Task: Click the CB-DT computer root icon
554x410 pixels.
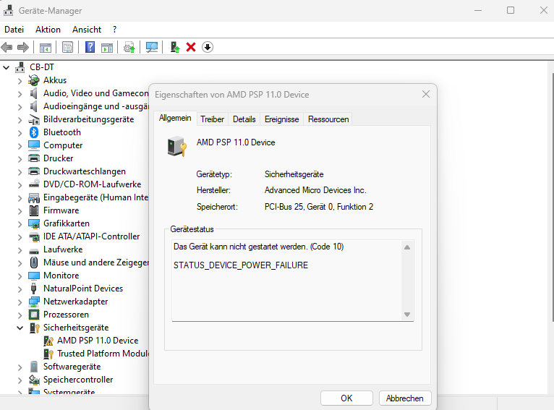Action: (20, 67)
